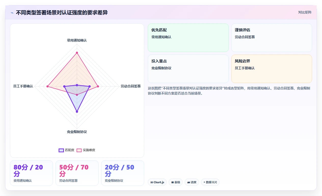Click 劳动合同签署 caption under 50分 card
Viewport: 322px width, 196px height.
click(x=68, y=181)
